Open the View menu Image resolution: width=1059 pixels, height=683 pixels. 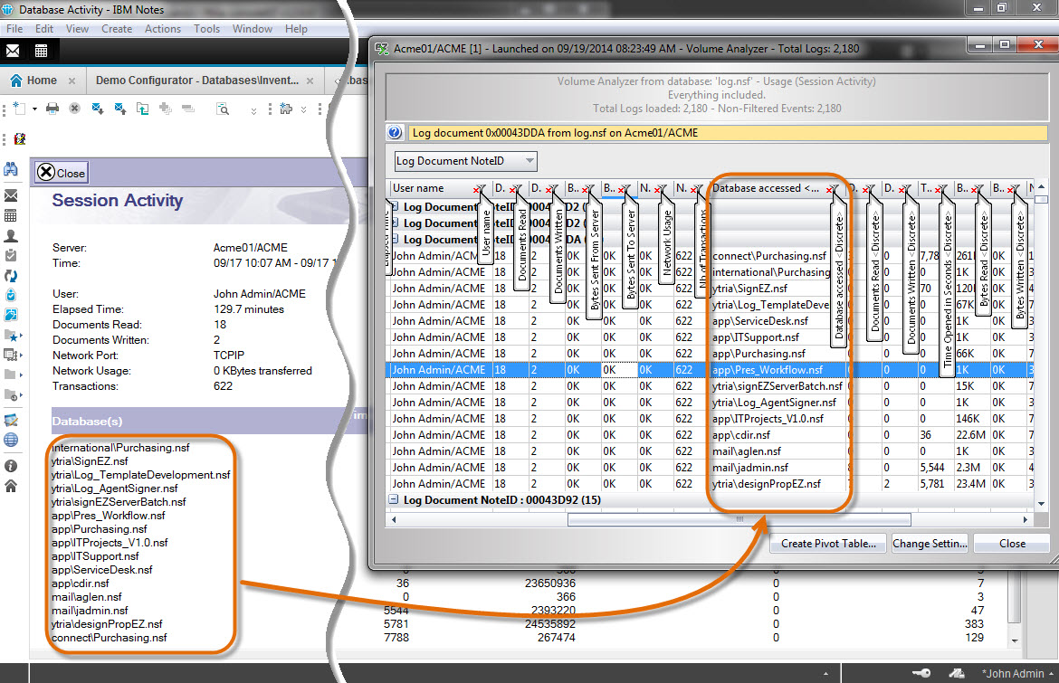[77, 29]
